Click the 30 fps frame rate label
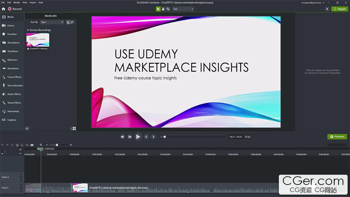The width and height of the screenshot is (350, 197). 247,137
